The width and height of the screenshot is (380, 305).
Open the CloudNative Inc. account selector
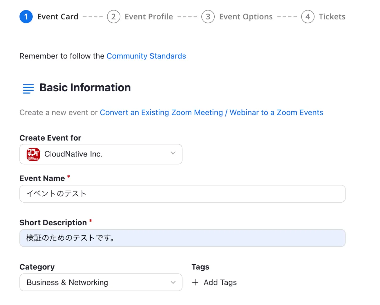[101, 154]
